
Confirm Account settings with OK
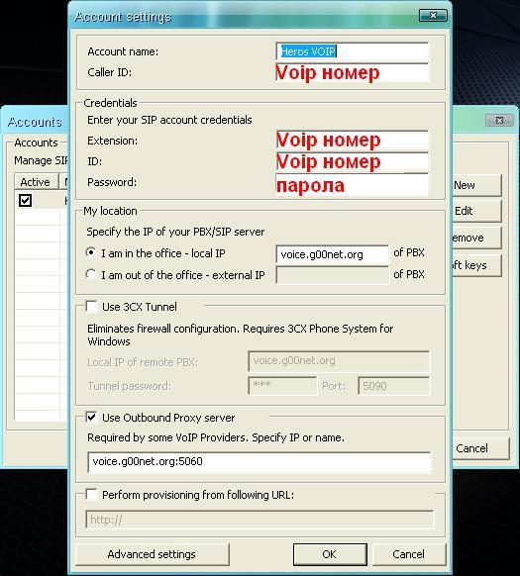click(330, 554)
